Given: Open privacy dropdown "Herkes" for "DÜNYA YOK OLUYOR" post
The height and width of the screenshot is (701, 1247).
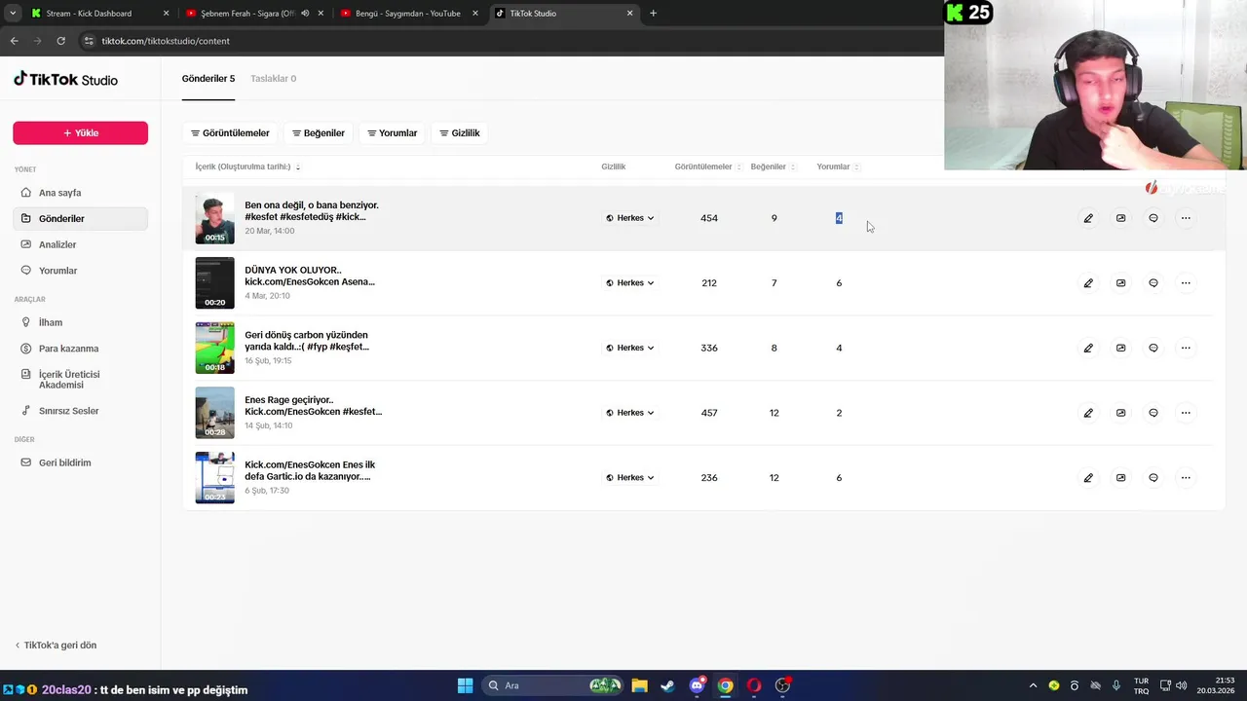Looking at the screenshot, I should tap(630, 283).
